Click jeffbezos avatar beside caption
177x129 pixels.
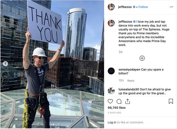(x=111, y=23)
